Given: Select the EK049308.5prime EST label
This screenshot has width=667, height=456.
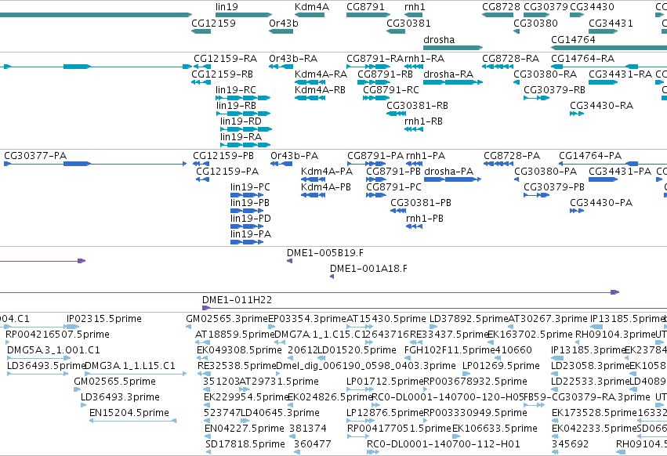Looking at the screenshot, I should click(x=239, y=350).
